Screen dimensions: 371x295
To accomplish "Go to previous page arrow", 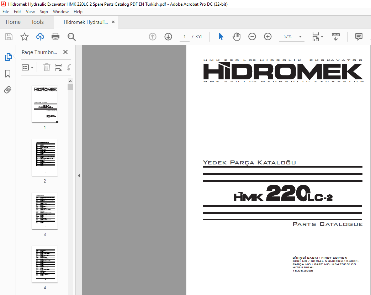I will click(x=153, y=37).
